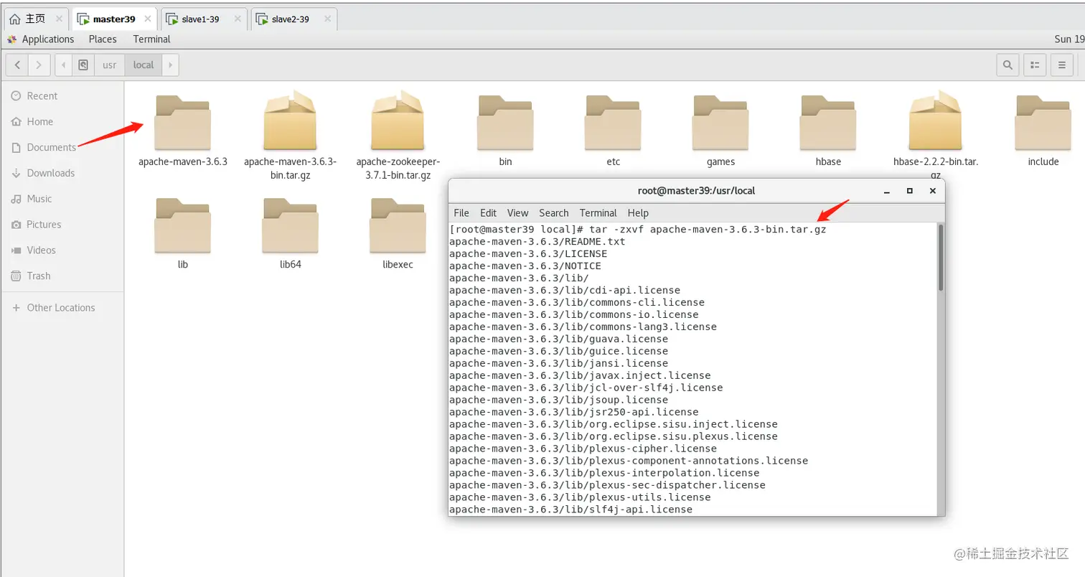Switch to the 主页 home tab
This screenshot has width=1085, height=577.
coord(35,19)
